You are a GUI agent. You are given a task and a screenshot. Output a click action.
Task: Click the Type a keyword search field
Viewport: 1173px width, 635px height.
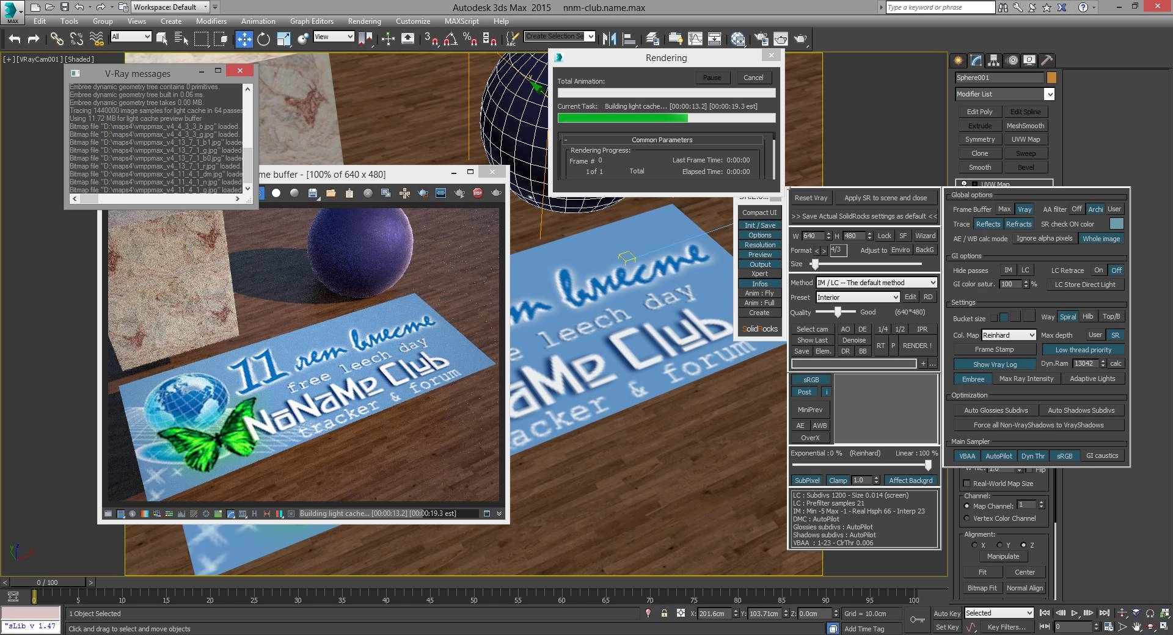coord(941,7)
